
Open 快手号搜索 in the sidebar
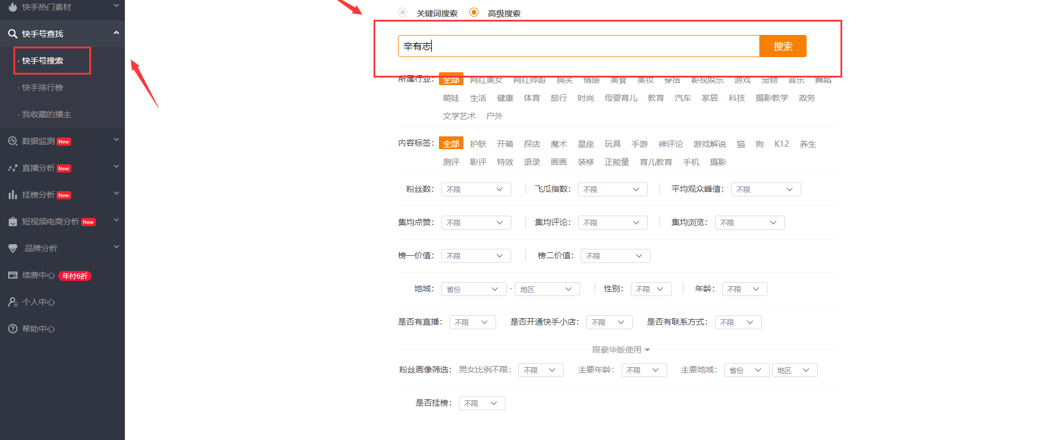coord(43,61)
